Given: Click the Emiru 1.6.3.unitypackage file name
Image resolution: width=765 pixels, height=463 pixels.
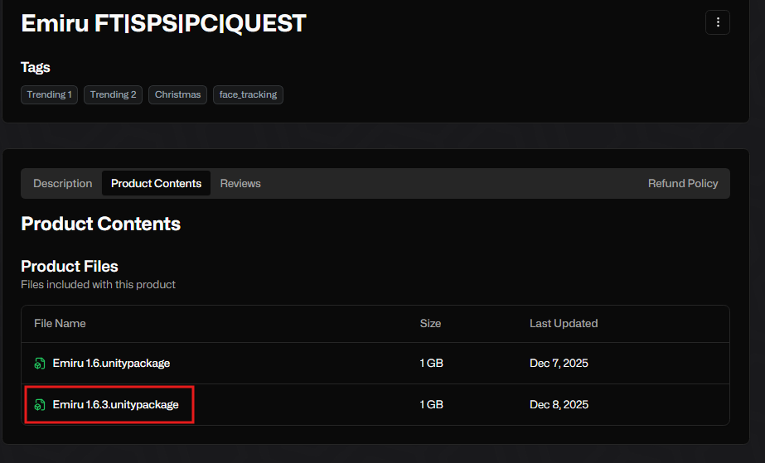Looking at the screenshot, I should click(x=116, y=404).
